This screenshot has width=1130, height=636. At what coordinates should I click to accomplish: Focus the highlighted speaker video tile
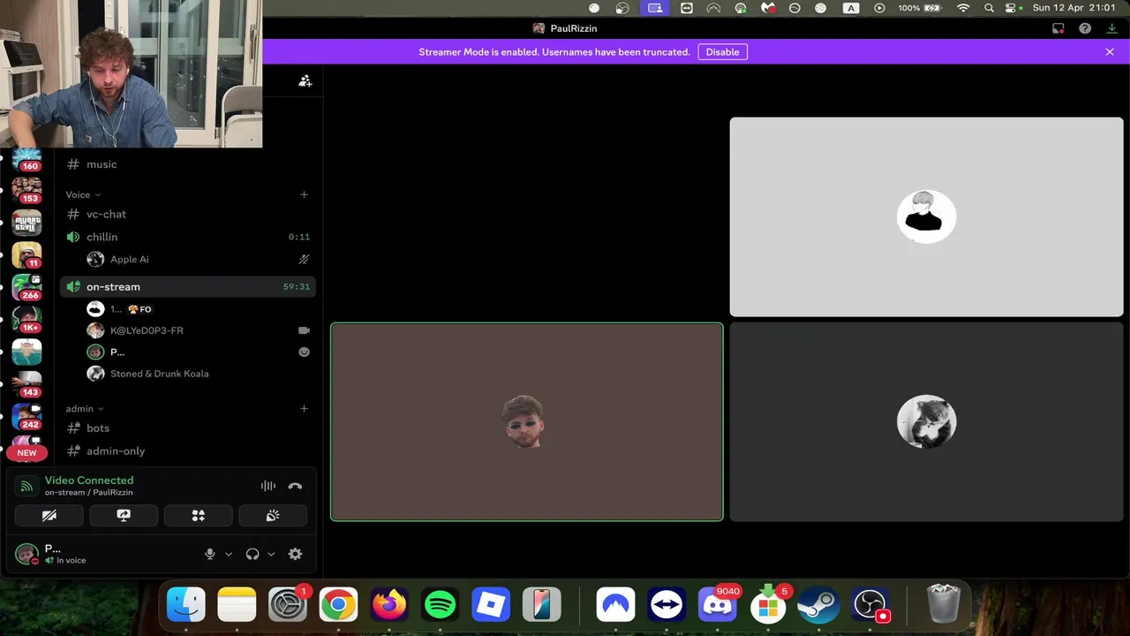pyautogui.click(x=527, y=421)
